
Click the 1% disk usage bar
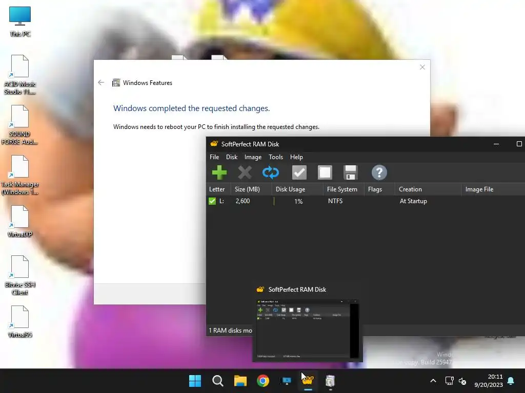[x=297, y=201]
